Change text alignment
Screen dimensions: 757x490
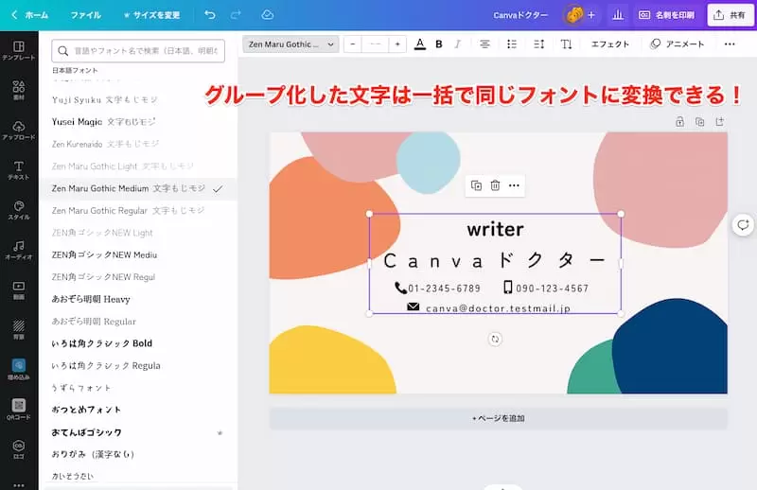(x=484, y=44)
